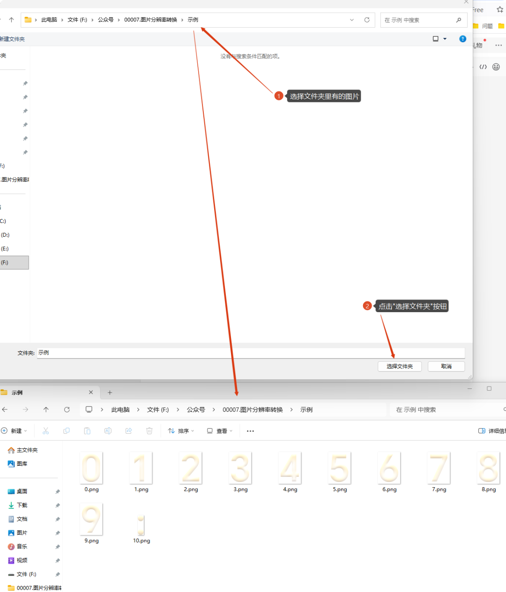Click the Copy icon in toolbar
This screenshot has width=506, height=592.
(x=67, y=431)
